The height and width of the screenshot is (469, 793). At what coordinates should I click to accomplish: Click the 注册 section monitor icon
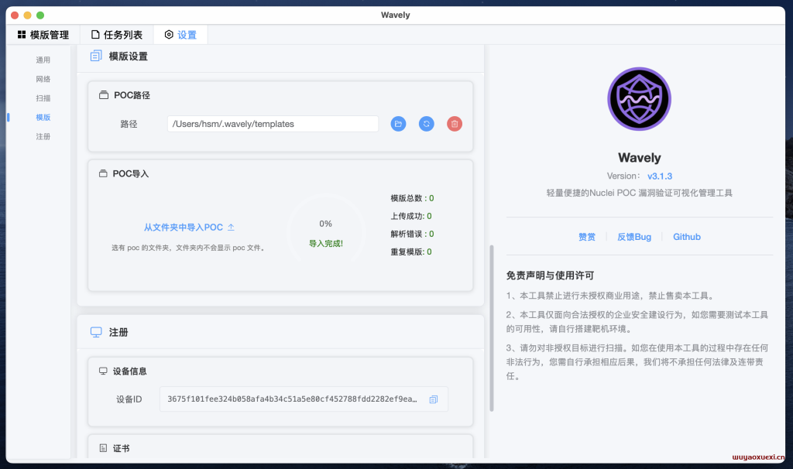tap(96, 332)
